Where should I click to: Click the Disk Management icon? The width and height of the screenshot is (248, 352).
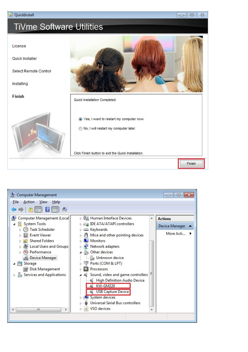[26, 269]
